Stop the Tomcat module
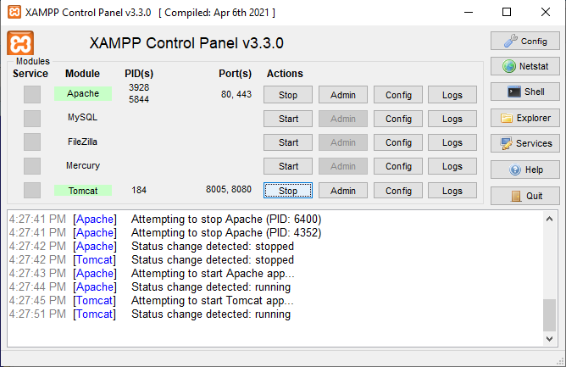 coord(288,191)
